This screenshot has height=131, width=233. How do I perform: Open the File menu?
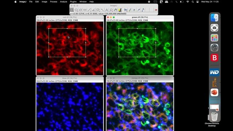pos(31,2)
